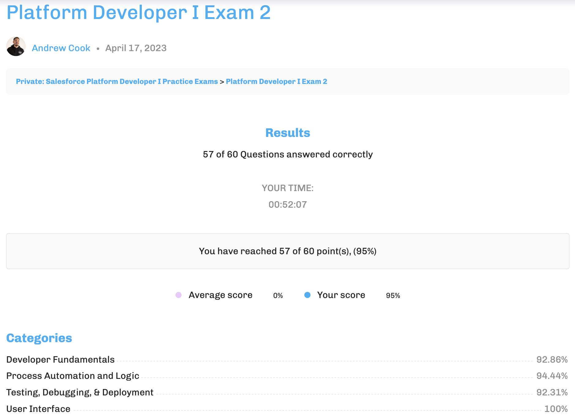Click 'You have reached 57 of 60 point(s)' box

coord(287,251)
